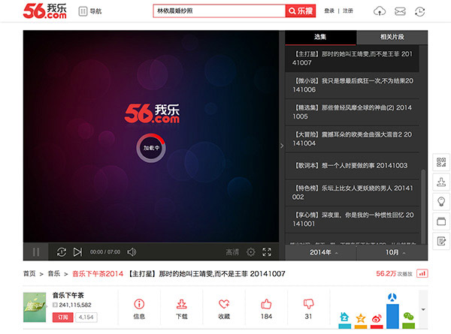Focus the search box with 林依晨婚纱照
Viewport: 451px width, 334px height.
[x=219, y=11]
